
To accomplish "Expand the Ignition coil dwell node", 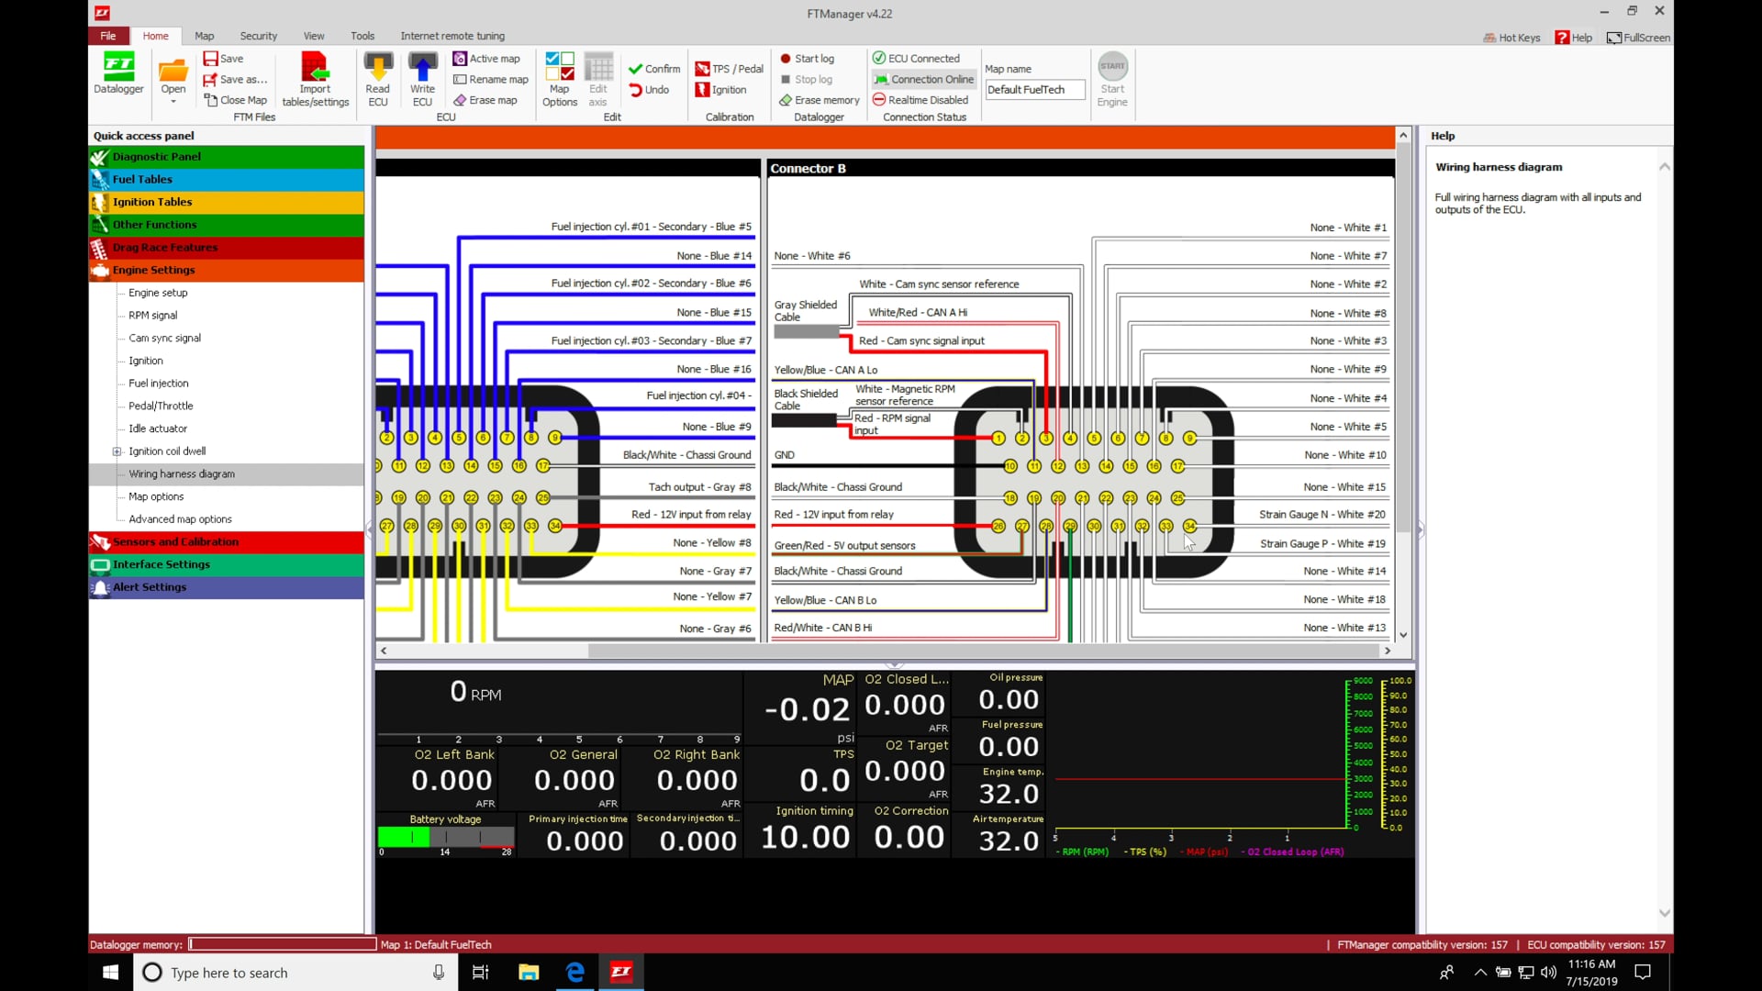I will coord(117,451).
